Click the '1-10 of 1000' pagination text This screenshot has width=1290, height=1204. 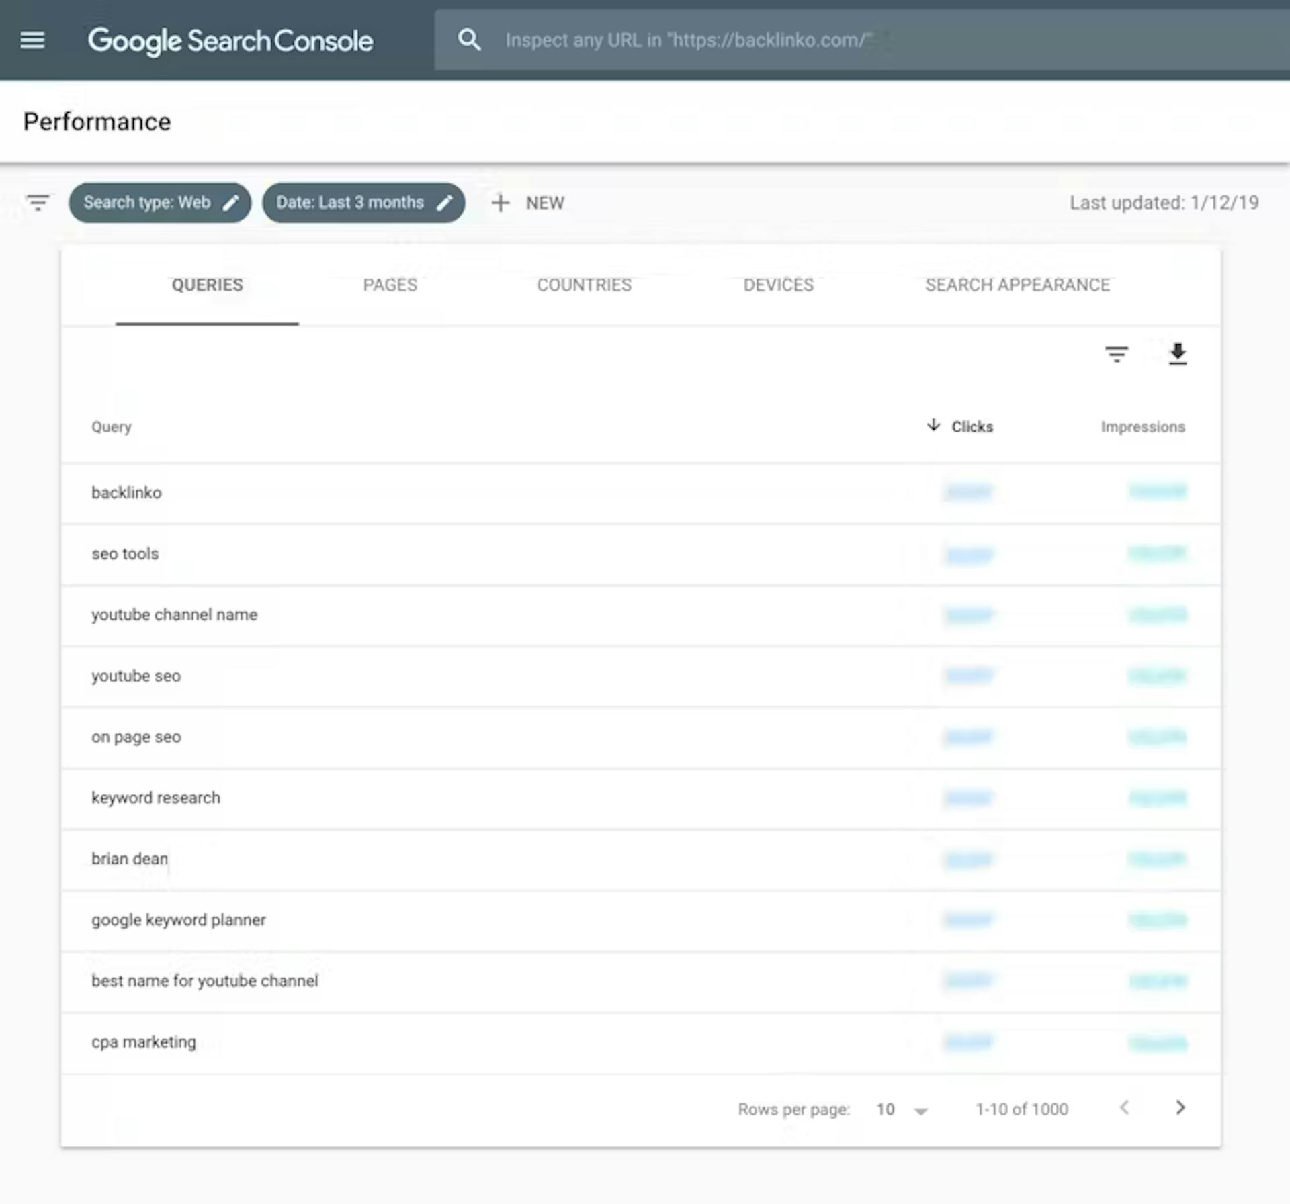(x=1021, y=1109)
